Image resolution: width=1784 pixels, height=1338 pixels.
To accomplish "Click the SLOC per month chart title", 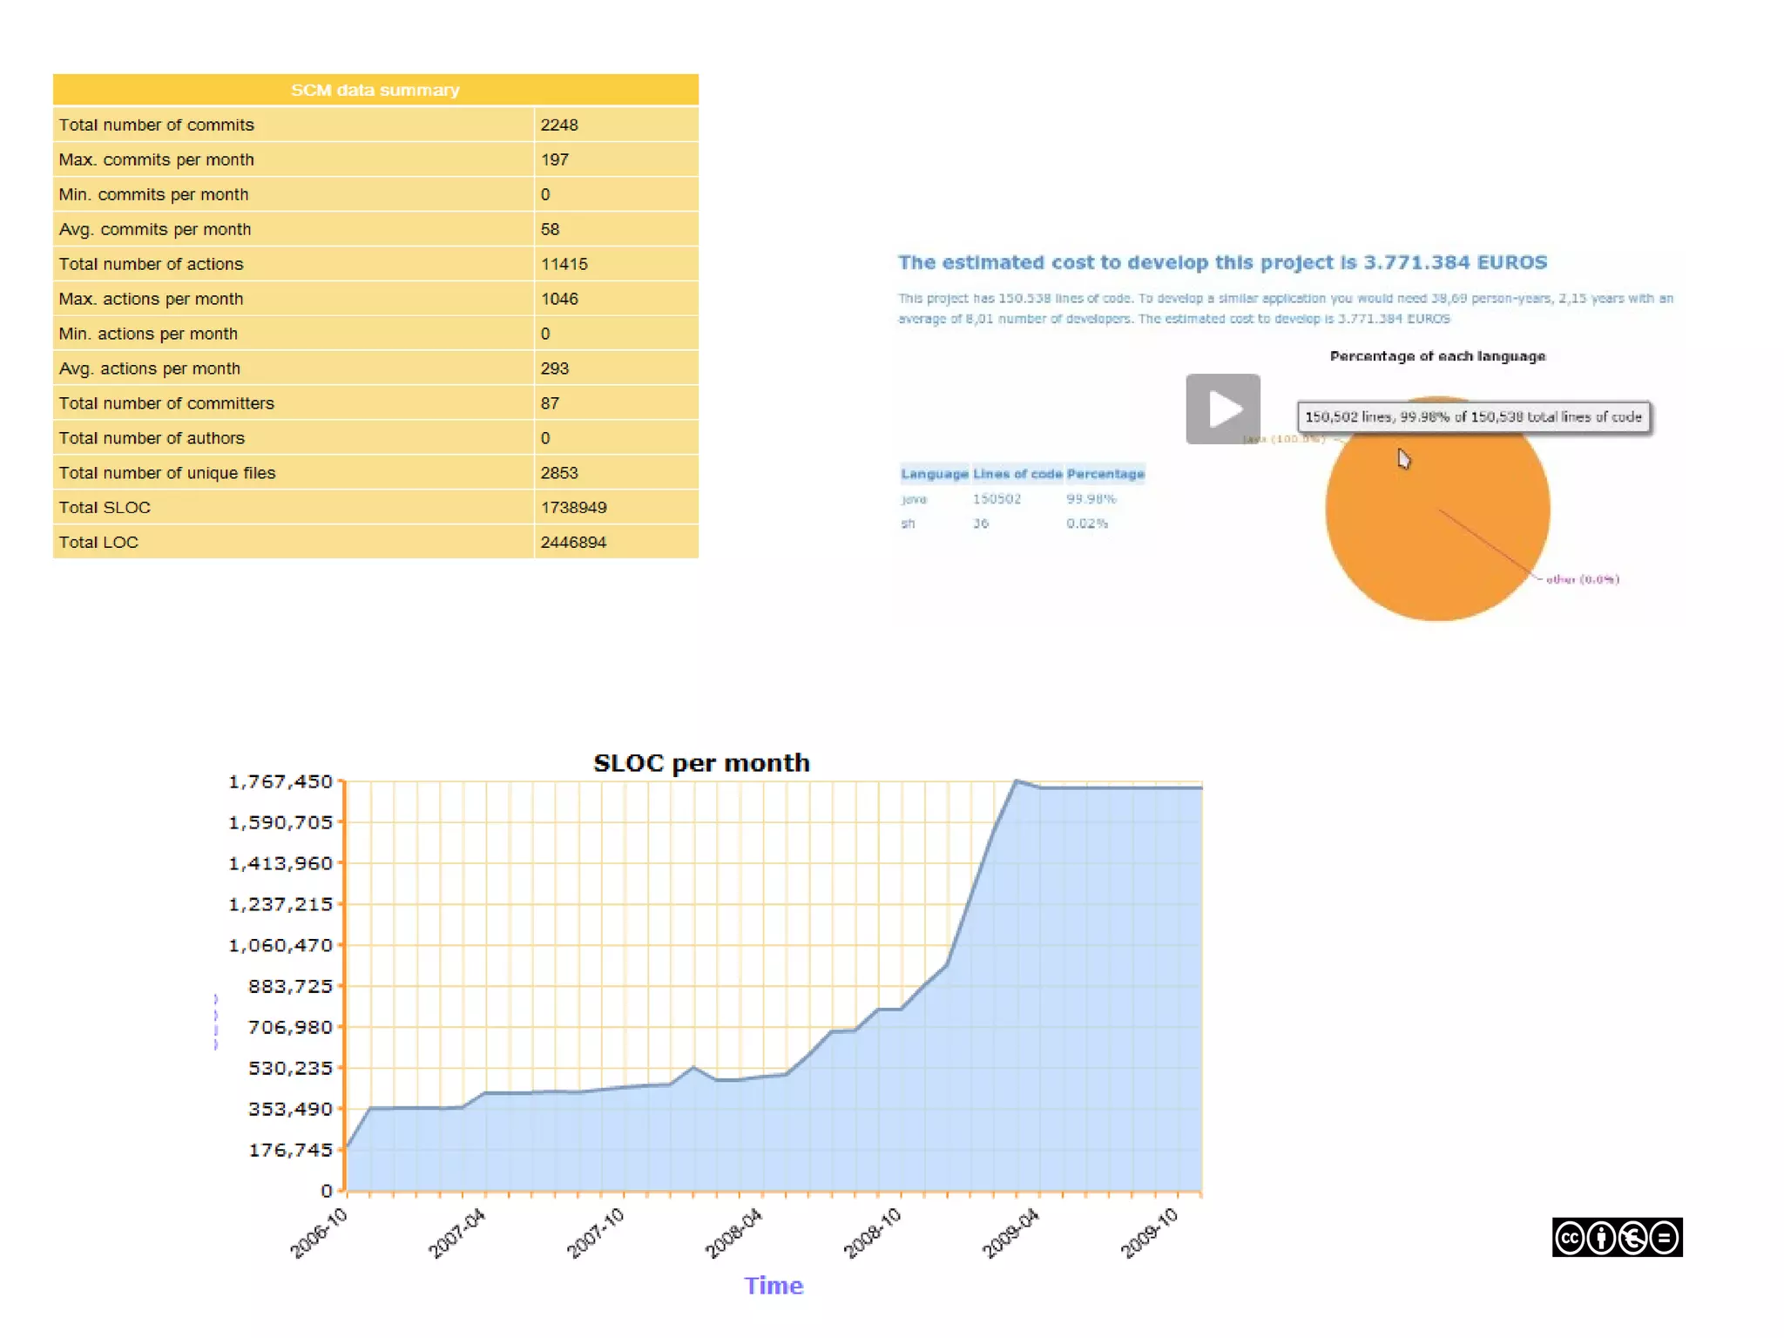I will (x=701, y=763).
